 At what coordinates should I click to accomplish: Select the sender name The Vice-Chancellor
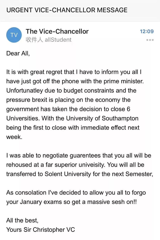(57, 31)
